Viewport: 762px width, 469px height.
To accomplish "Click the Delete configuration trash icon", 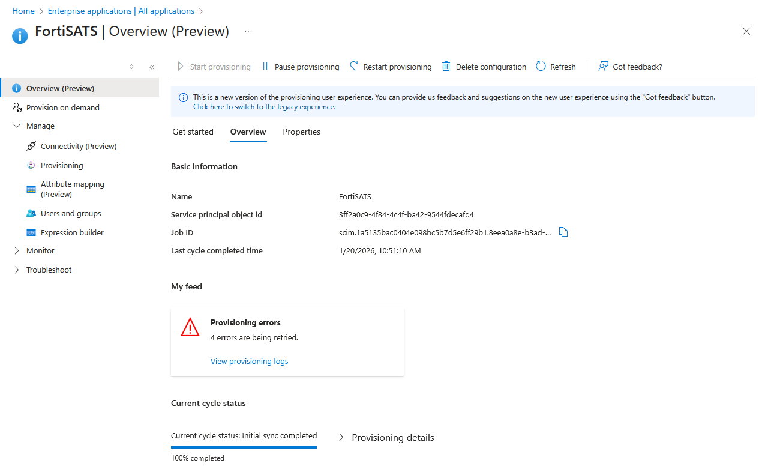I will click(x=446, y=66).
